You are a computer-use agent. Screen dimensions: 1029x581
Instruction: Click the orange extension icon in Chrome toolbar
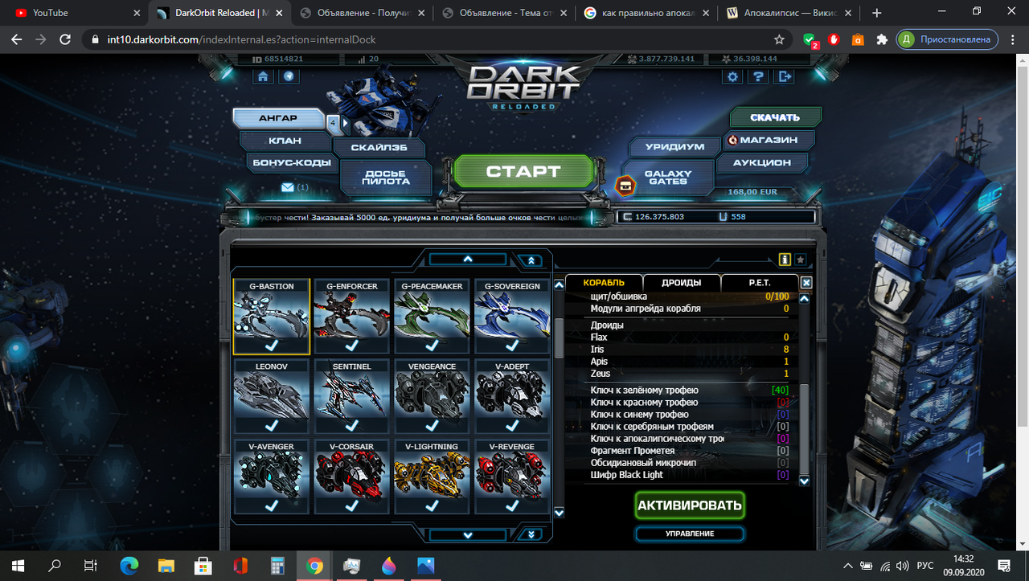pos(858,39)
